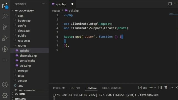Expand the resources folder
This screenshot has height=100, width=178.
click(24, 41)
